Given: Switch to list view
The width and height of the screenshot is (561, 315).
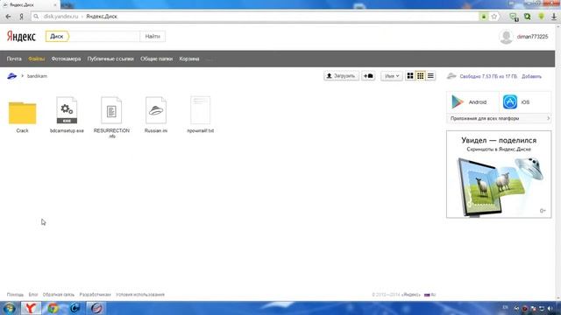Looking at the screenshot, I should [430, 76].
